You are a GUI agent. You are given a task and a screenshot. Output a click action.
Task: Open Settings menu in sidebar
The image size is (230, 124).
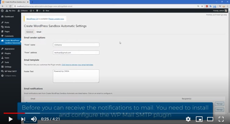click(8, 67)
